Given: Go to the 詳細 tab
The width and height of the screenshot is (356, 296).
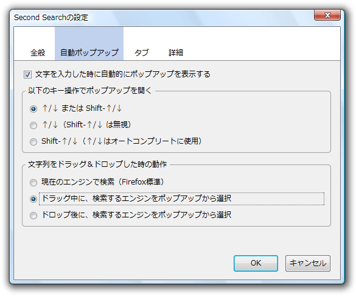Looking at the screenshot, I should coord(176,53).
